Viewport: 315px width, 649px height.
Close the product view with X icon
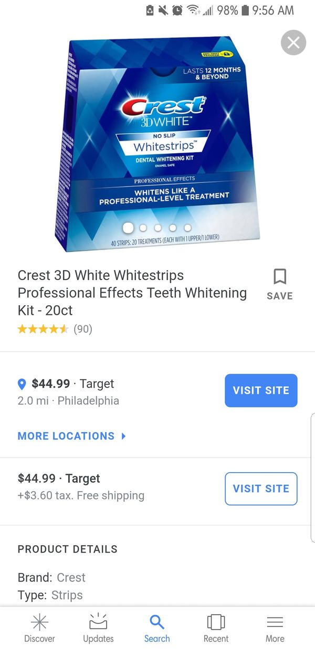tap(293, 43)
